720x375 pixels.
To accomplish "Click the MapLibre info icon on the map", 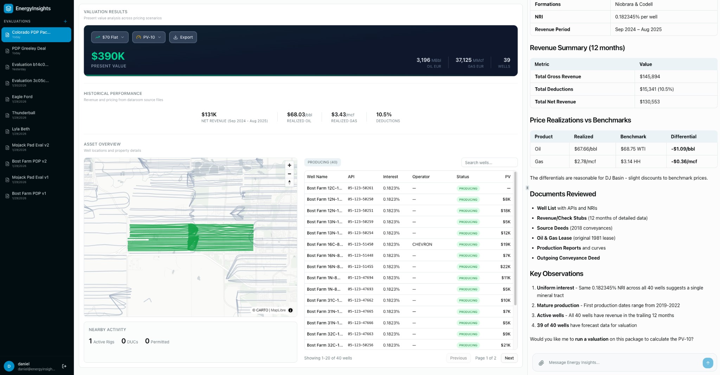I will tap(290, 310).
